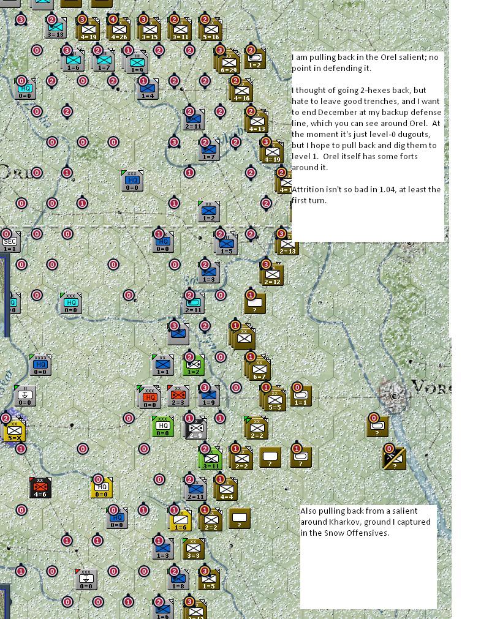The width and height of the screenshot is (500, 619).
Task: Select the SEC security unit 1=1
Action: pos(10,242)
